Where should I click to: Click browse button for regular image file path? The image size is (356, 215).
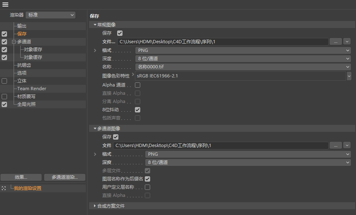pos(335,42)
